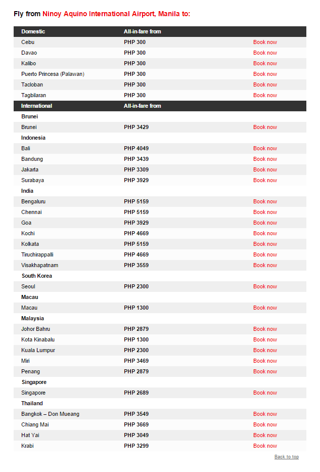320x472 pixels.
Task: Book the Puerto Princesa (Palawan) fare
Action: [265, 74]
